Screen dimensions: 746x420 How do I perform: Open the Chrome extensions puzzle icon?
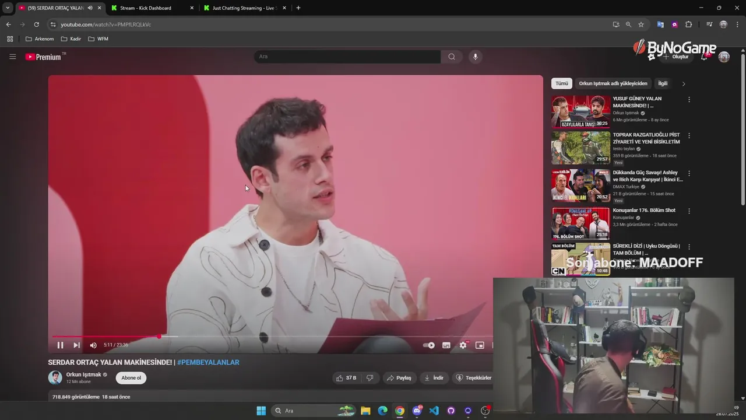click(x=689, y=24)
